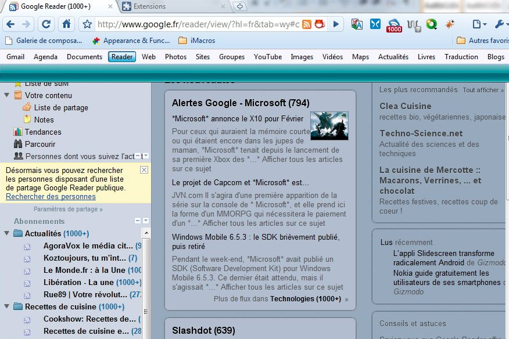Open the Abonnements options dropdown arrow
This screenshot has height=339, width=509.
(x=146, y=221)
